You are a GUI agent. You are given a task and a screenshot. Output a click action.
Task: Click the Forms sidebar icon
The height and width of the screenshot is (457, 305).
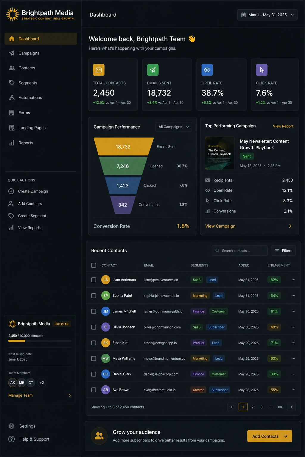click(12, 113)
